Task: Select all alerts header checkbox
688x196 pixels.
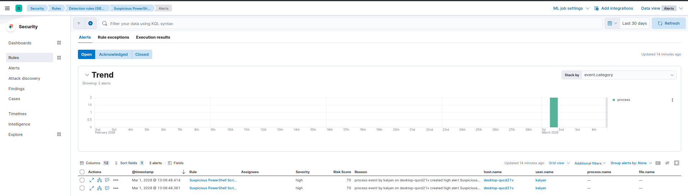Action: [82, 172]
